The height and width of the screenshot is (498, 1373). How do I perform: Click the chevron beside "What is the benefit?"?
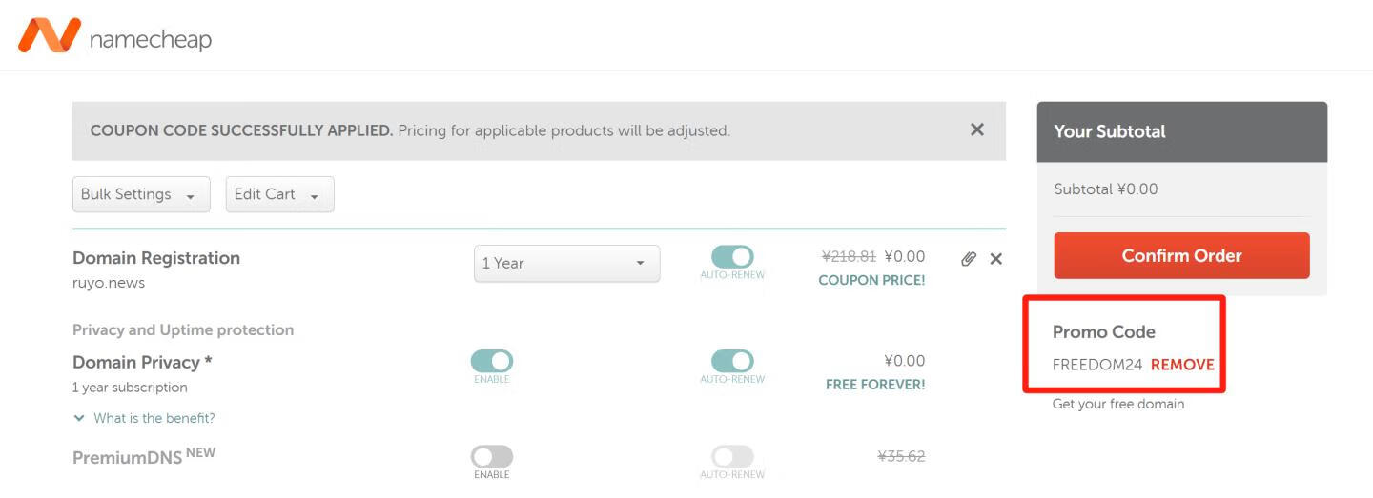tap(79, 418)
